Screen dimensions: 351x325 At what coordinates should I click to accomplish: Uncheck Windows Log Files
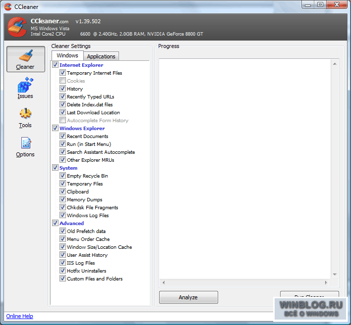pyautogui.click(x=62, y=215)
